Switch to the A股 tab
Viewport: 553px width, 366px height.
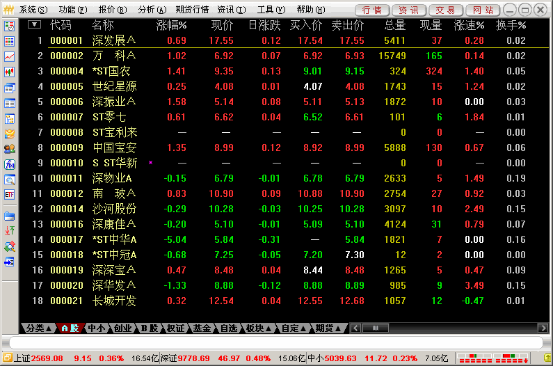click(70, 328)
